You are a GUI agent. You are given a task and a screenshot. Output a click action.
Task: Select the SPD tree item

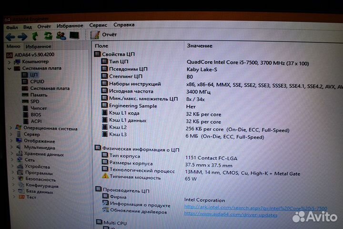[x=31, y=102]
